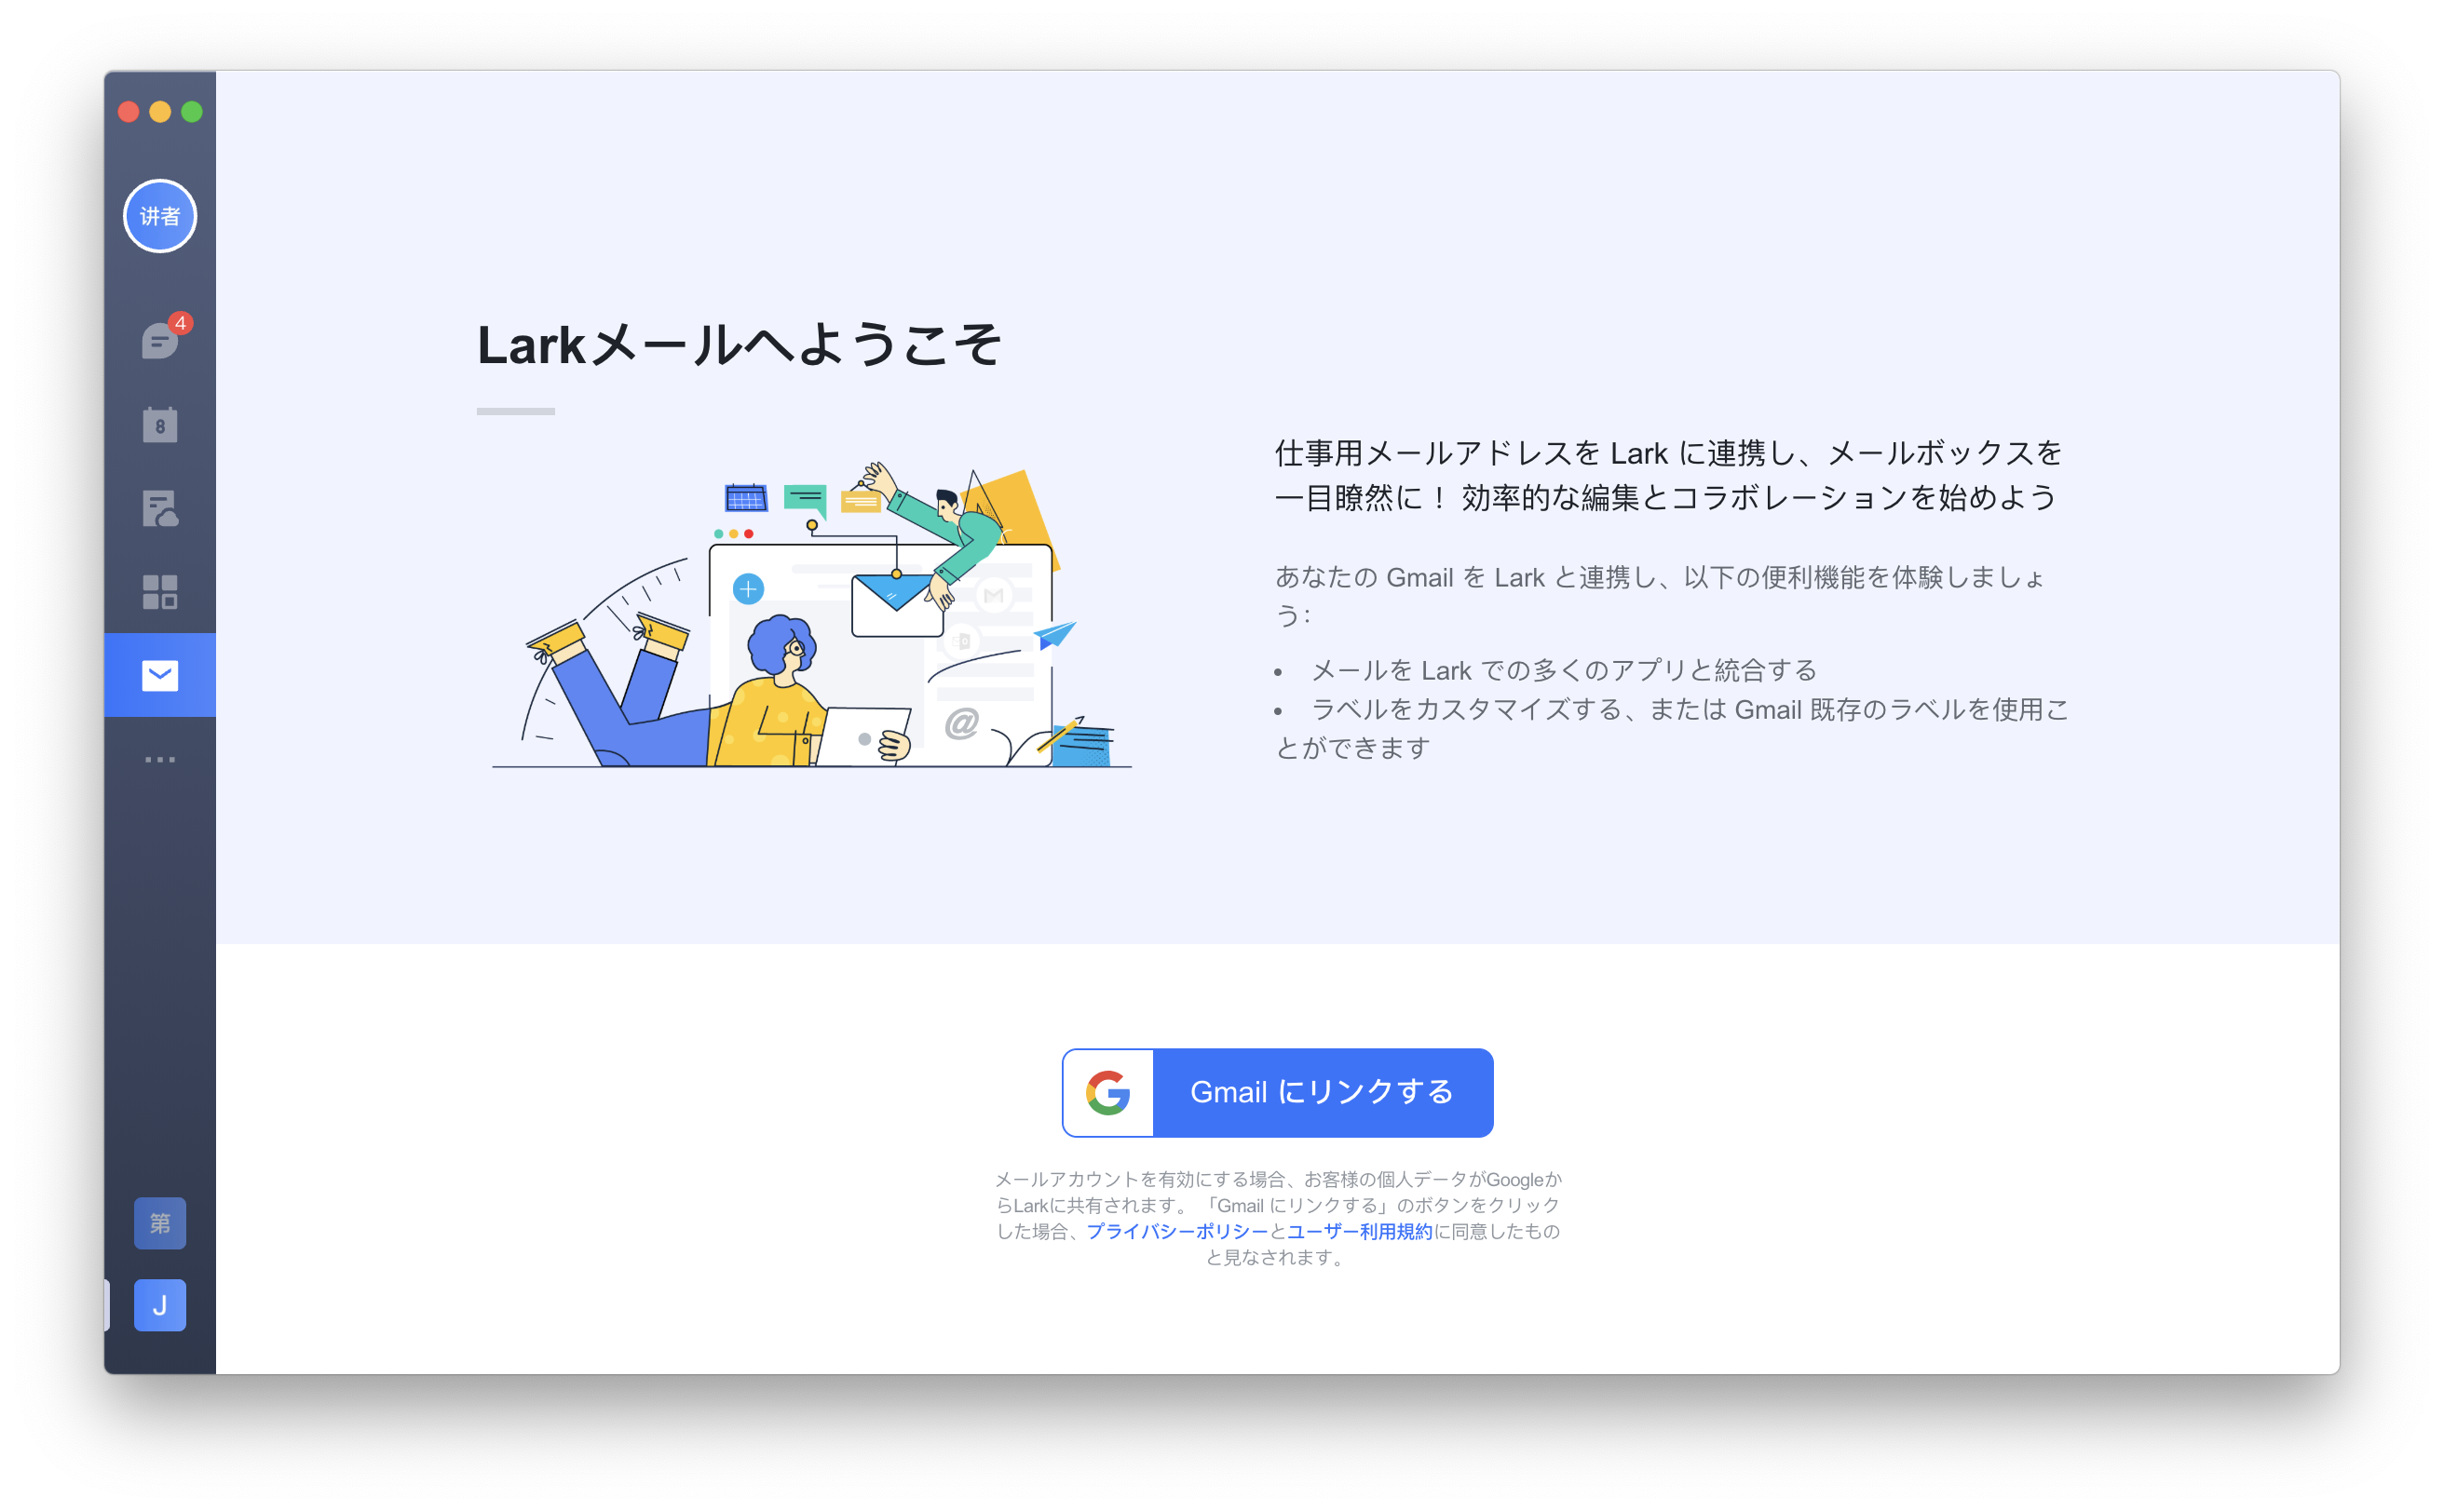Open the 讲者 profile avatar

coord(160,216)
